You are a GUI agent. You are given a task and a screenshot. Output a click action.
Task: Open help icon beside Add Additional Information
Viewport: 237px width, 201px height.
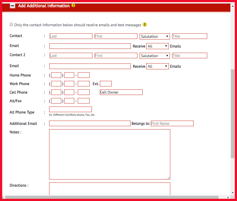pos(73,6)
